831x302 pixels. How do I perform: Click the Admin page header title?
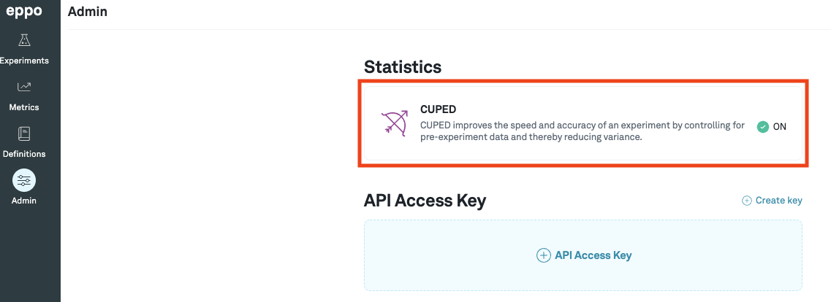[88, 12]
